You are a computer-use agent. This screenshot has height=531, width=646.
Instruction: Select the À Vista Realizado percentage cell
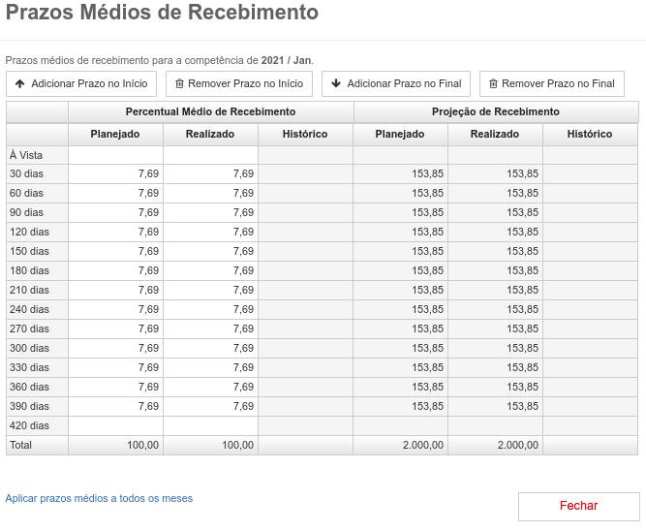[x=210, y=155]
